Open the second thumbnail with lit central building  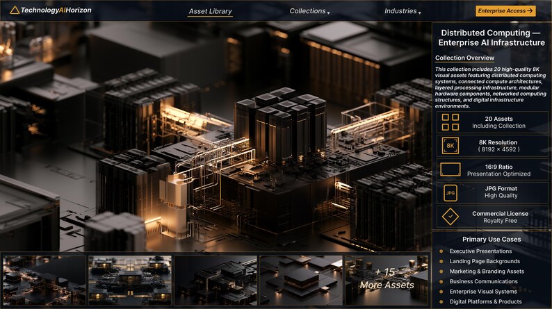pos(130,280)
